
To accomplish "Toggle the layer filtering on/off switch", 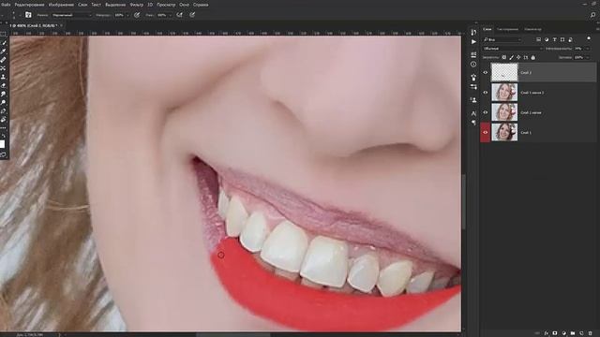I will 589,38.
